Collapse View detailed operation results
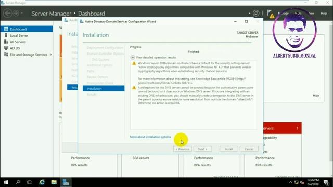The height and width of the screenshot is (187, 333). pyautogui.click(x=133, y=57)
